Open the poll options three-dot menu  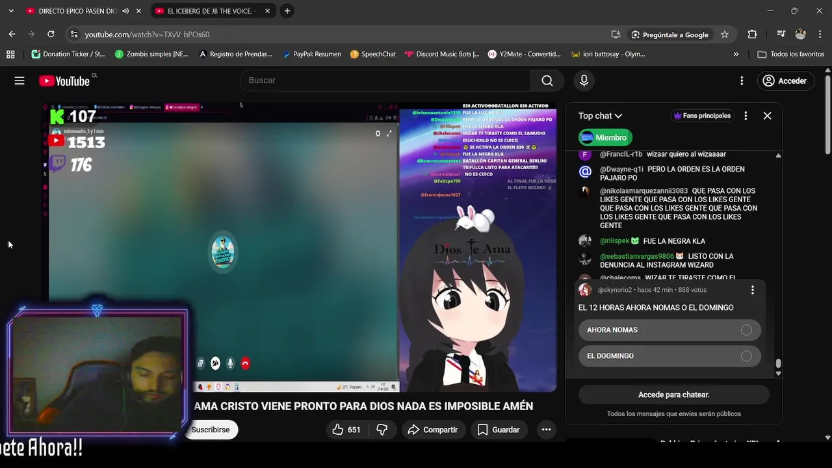point(752,290)
